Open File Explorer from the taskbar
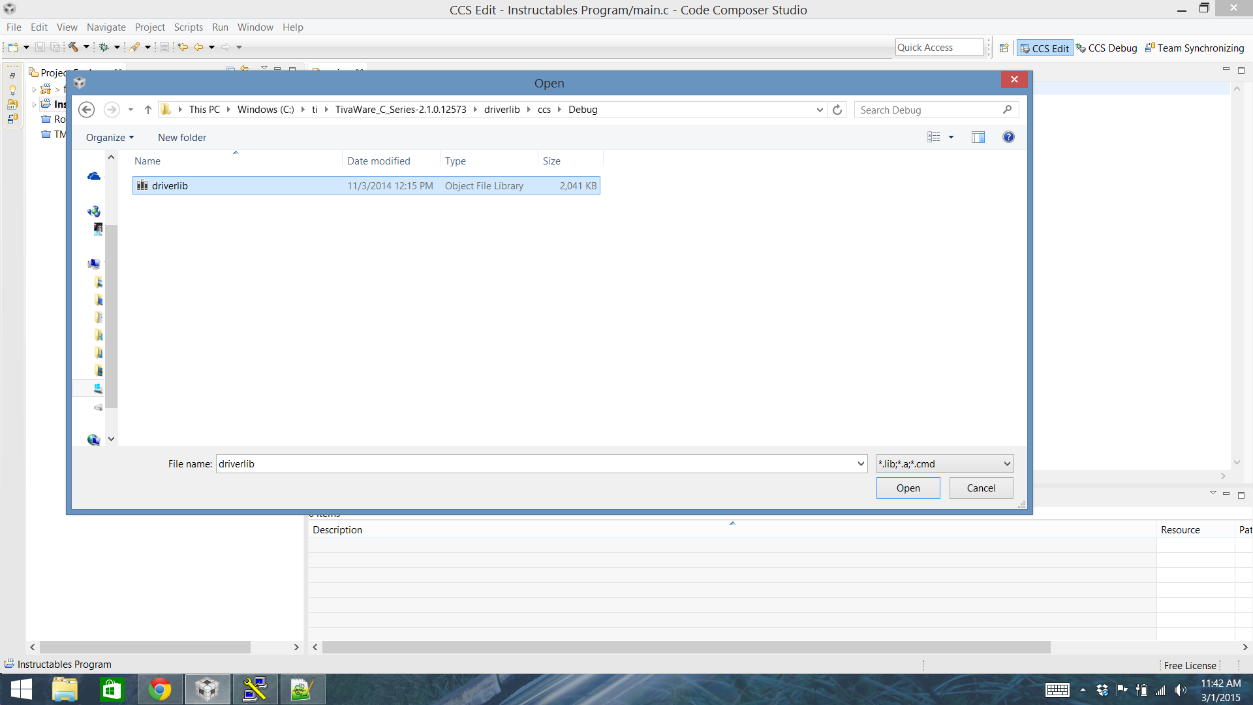 click(x=65, y=689)
